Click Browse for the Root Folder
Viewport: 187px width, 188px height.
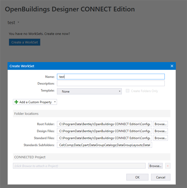(160, 124)
